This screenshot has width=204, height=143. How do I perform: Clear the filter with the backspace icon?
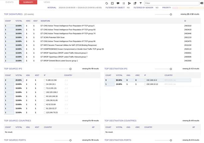(202, 3)
